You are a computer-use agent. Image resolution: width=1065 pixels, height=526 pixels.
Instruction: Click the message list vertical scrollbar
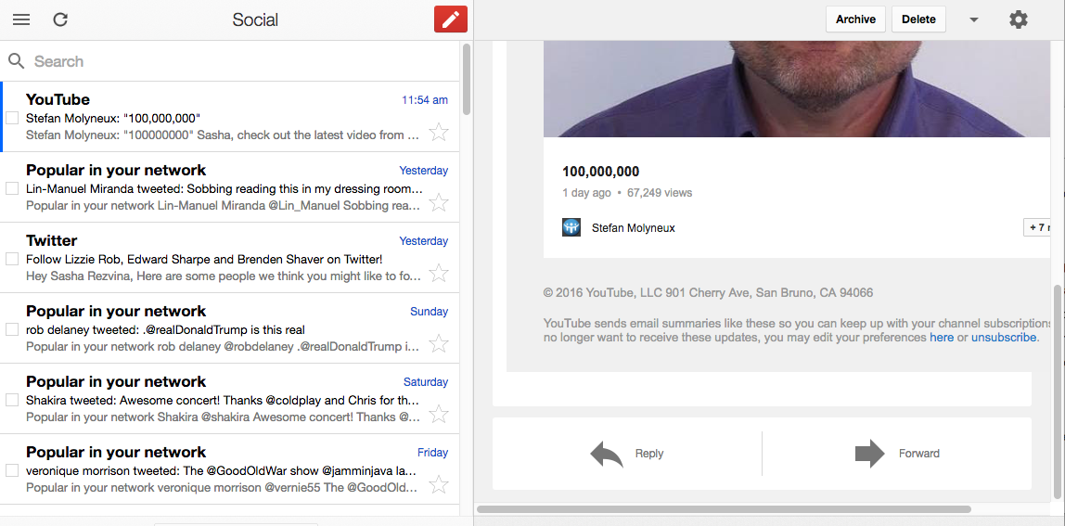(x=466, y=79)
